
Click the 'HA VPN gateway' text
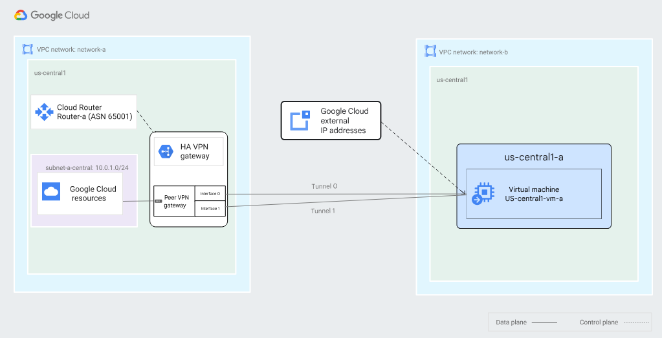pos(195,151)
